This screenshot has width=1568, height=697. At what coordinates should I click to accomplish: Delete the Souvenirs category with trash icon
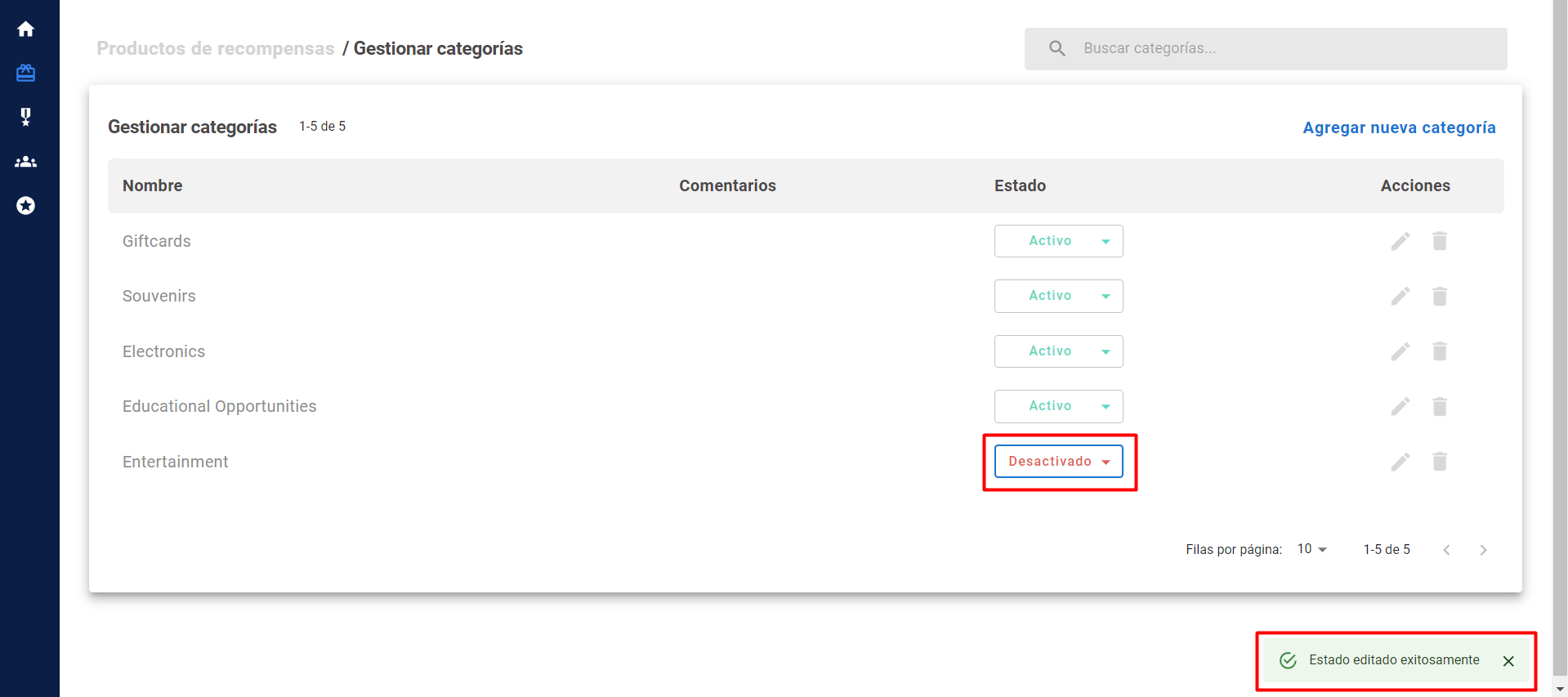(x=1439, y=296)
